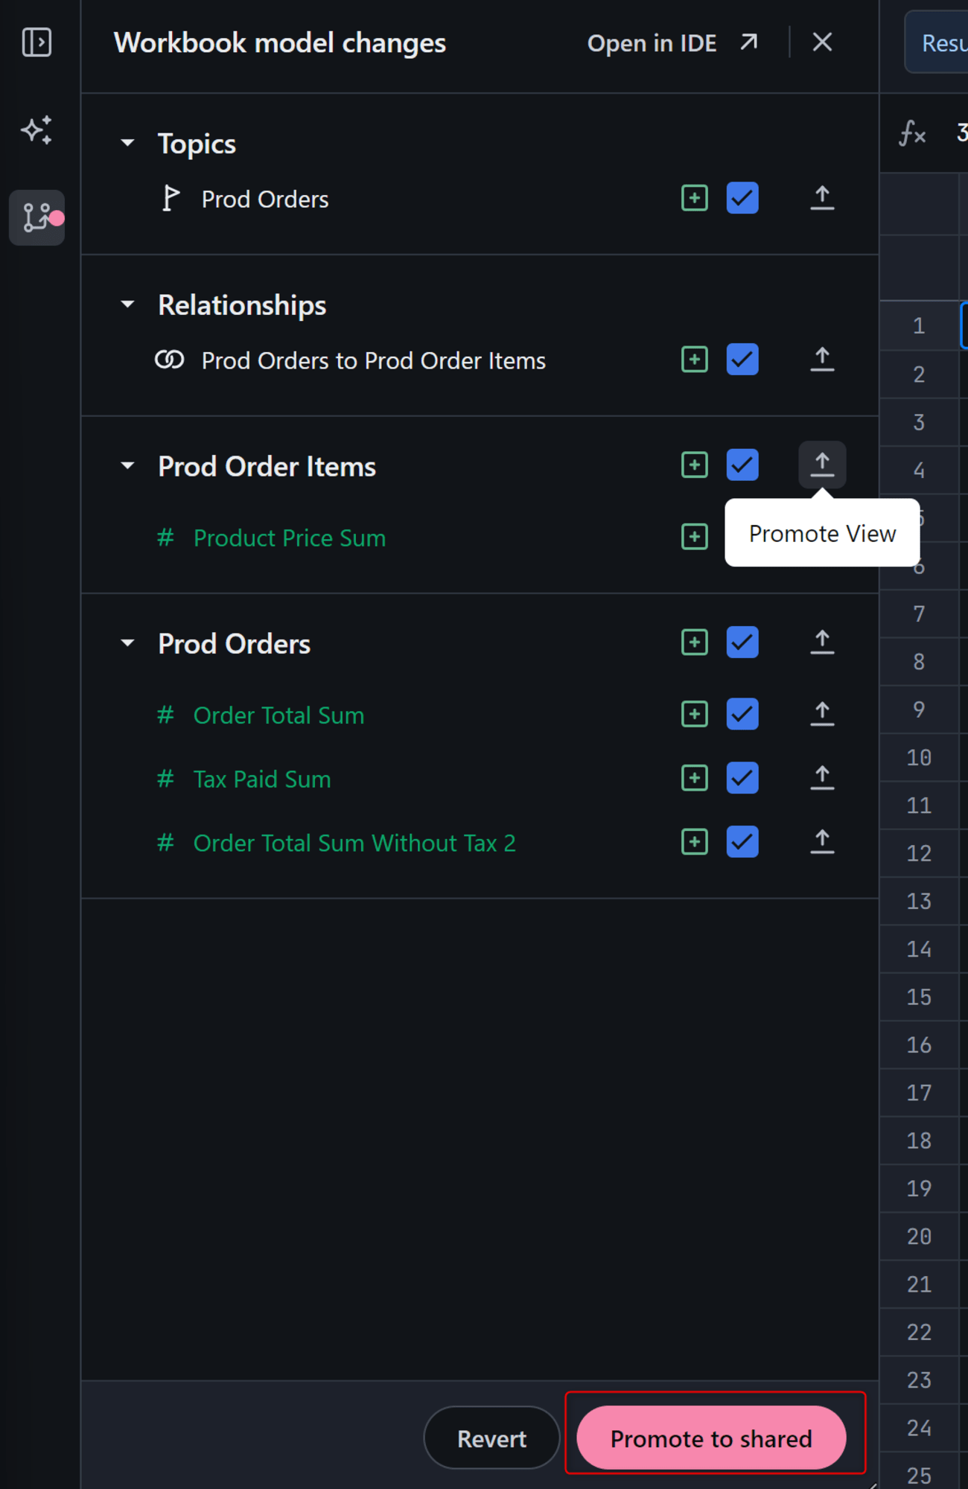
Task: Collapse the Prod Order Items section
Action: 127,466
